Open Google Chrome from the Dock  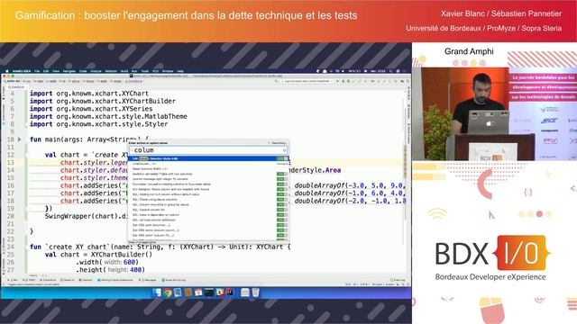[168, 292]
